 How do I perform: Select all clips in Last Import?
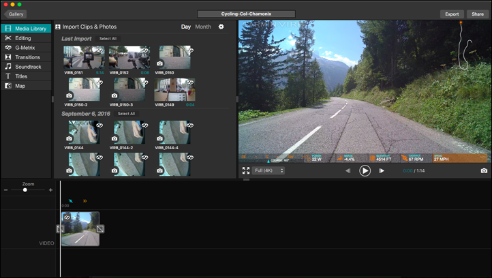coord(108,39)
